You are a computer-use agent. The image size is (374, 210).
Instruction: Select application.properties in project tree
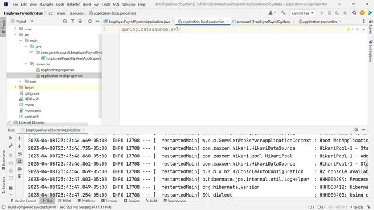pos(56,70)
